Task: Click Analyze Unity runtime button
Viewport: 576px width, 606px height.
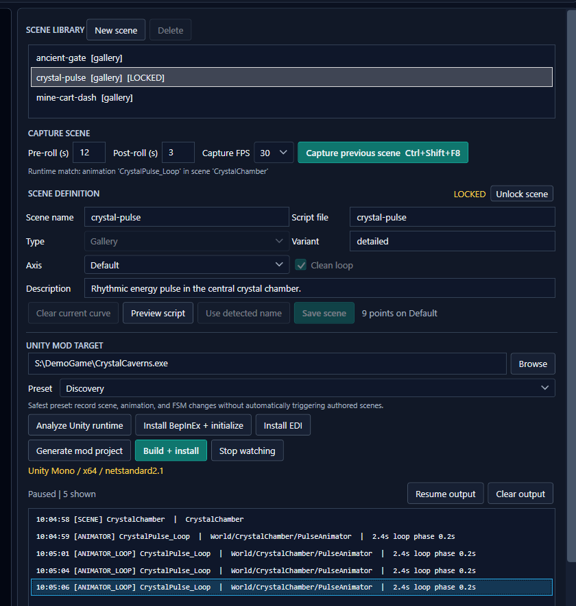Action: [x=80, y=425]
